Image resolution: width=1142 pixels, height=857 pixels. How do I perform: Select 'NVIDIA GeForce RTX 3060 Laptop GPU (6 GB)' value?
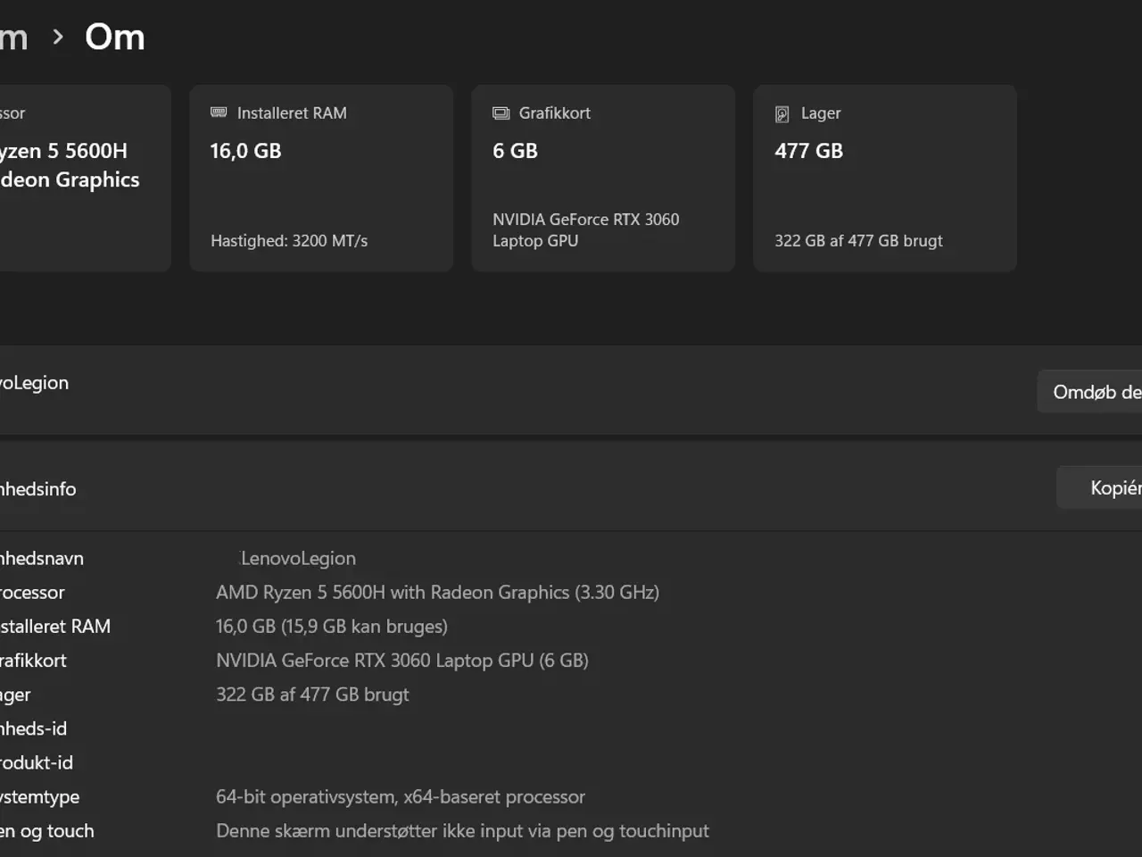402,660
